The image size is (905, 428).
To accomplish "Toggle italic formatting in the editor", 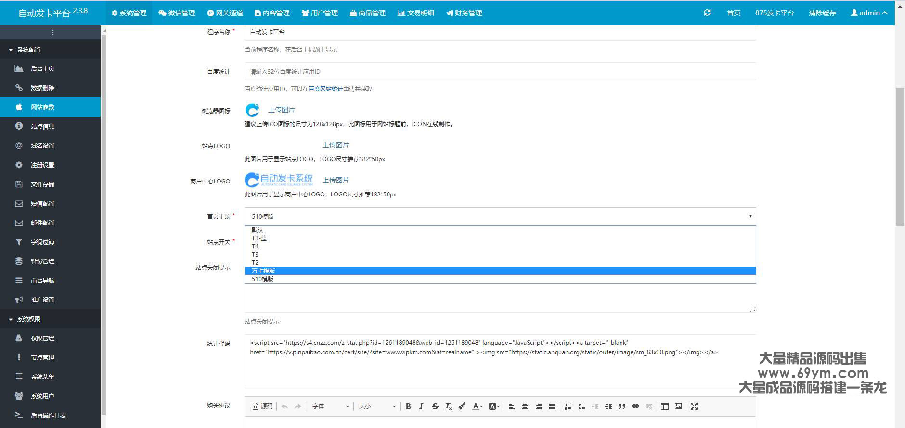I will [x=421, y=406].
